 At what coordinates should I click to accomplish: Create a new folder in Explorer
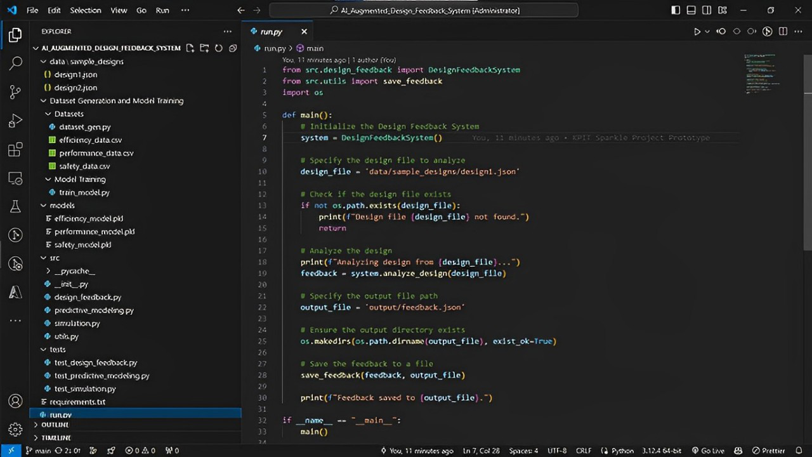(x=204, y=48)
